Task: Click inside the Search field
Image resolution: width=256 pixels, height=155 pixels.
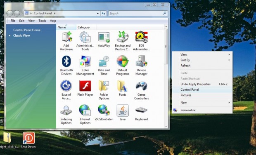Action: (x=136, y=13)
